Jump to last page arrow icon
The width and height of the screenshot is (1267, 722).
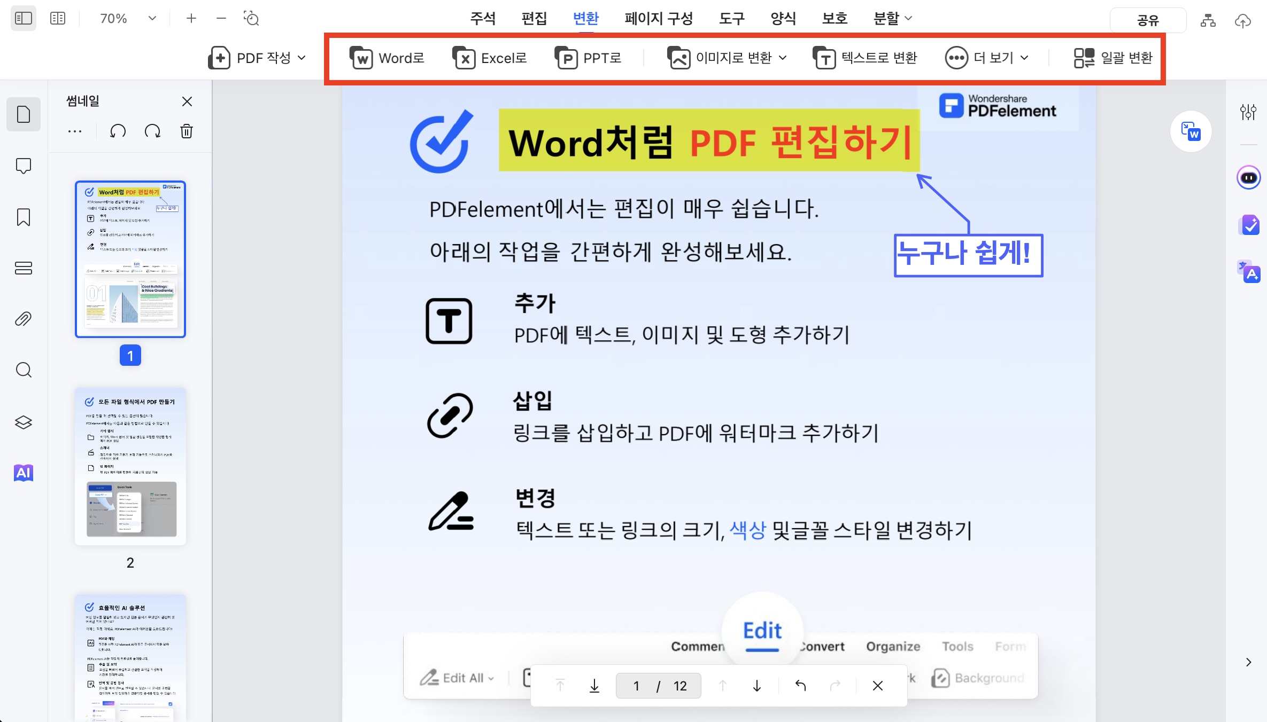point(594,686)
